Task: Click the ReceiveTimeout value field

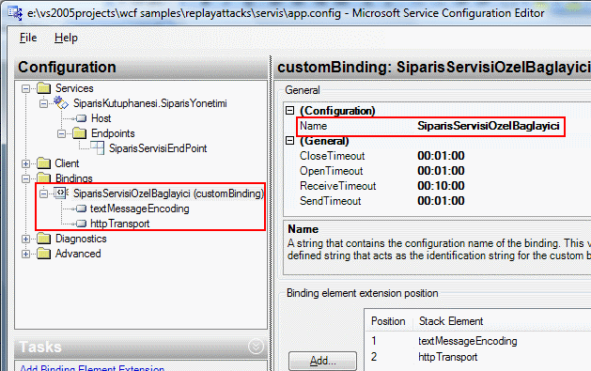Action: tap(502, 186)
